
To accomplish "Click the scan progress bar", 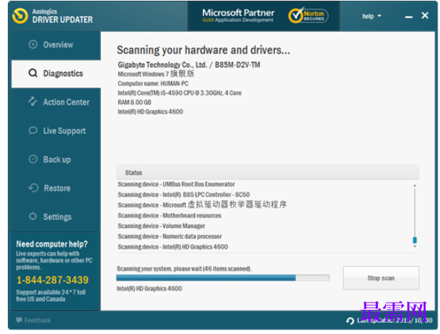I will 223,278.
